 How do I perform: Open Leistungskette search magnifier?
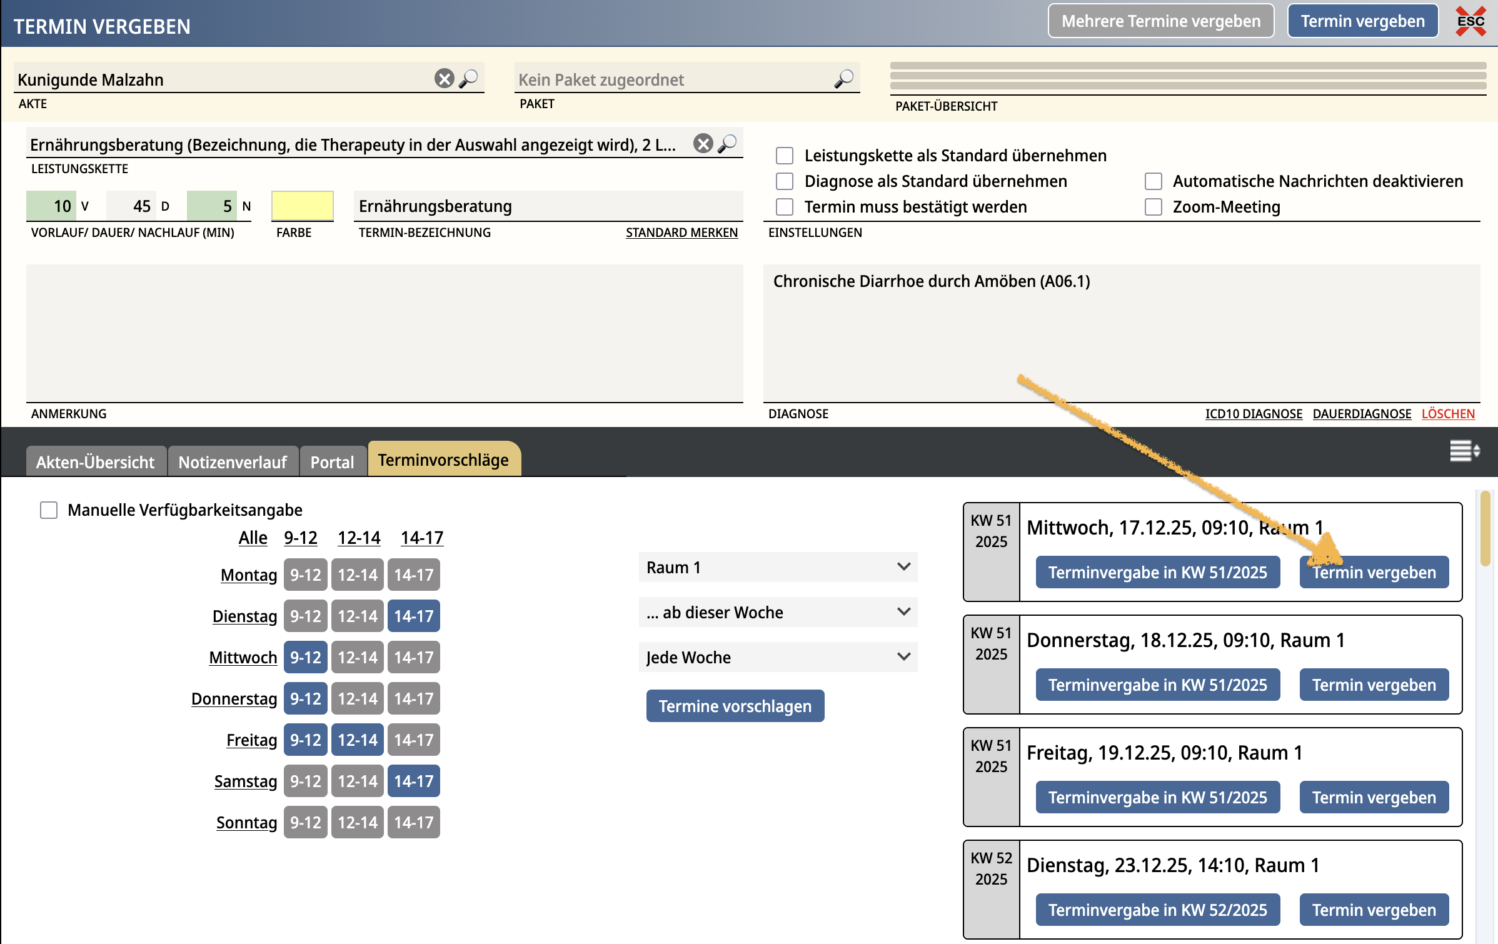[727, 144]
